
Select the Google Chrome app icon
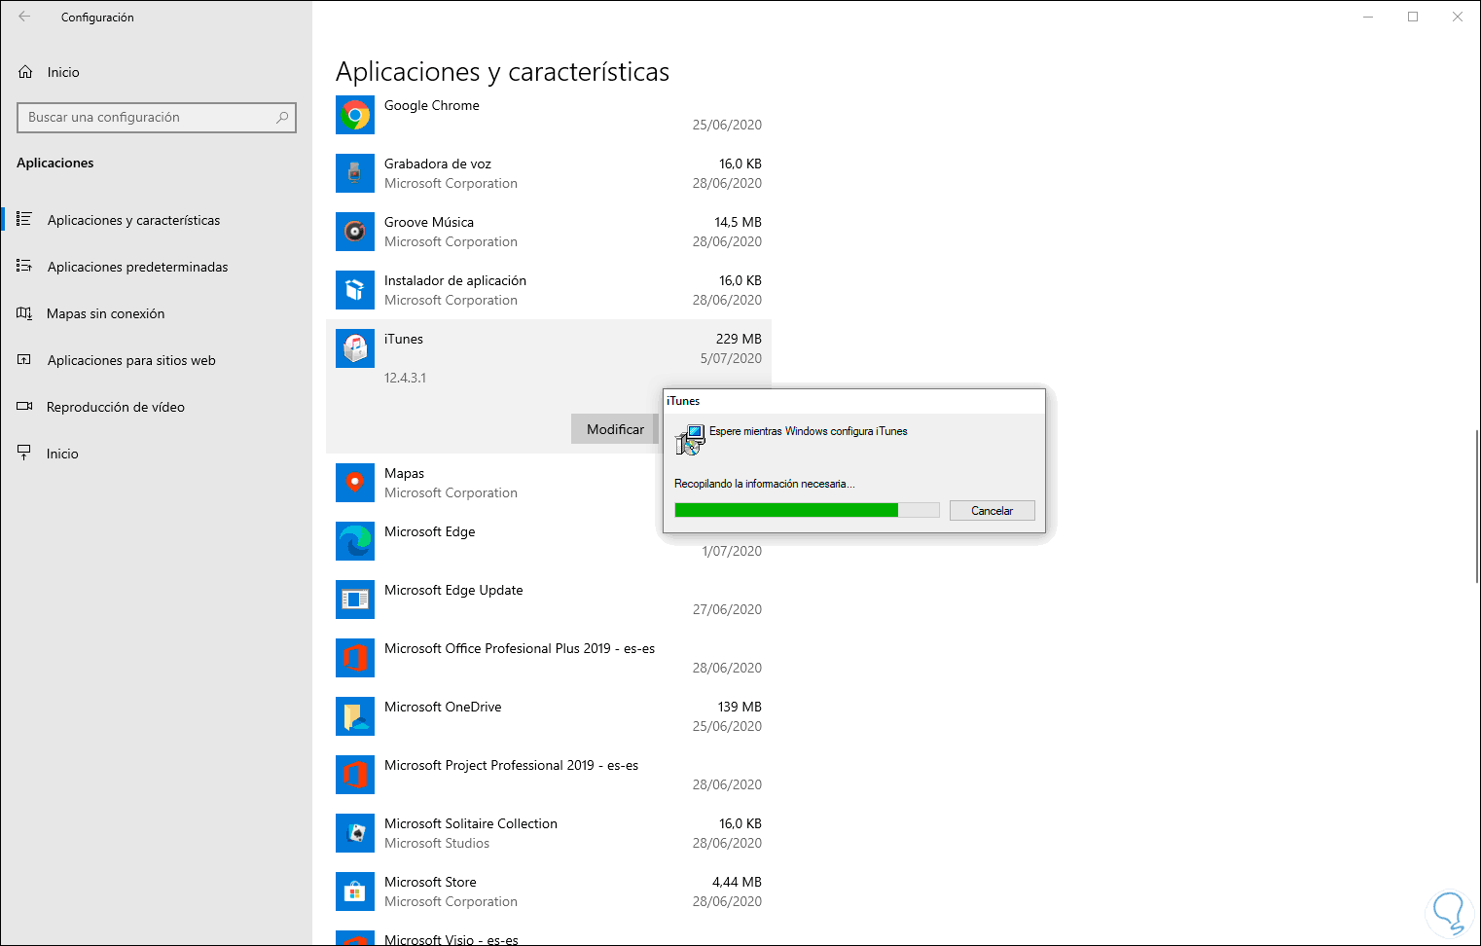[x=355, y=115]
